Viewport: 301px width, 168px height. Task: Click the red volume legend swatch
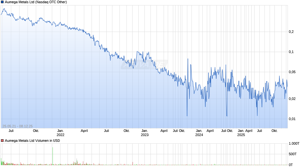click(x=2, y=141)
